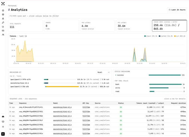Open the Discord icon in the sidebar
This screenshot has height=137, width=189.
click(x=3, y=117)
